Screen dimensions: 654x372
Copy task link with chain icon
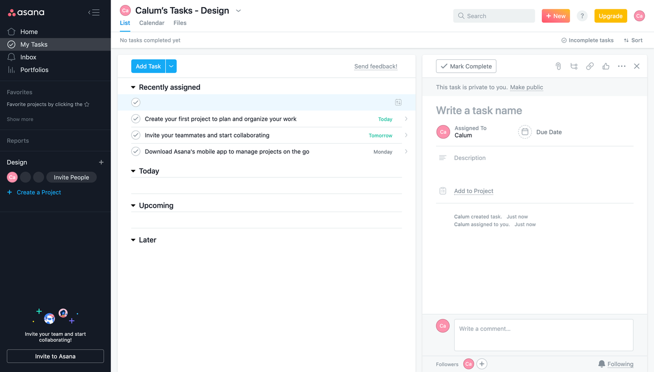click(590, 66)
